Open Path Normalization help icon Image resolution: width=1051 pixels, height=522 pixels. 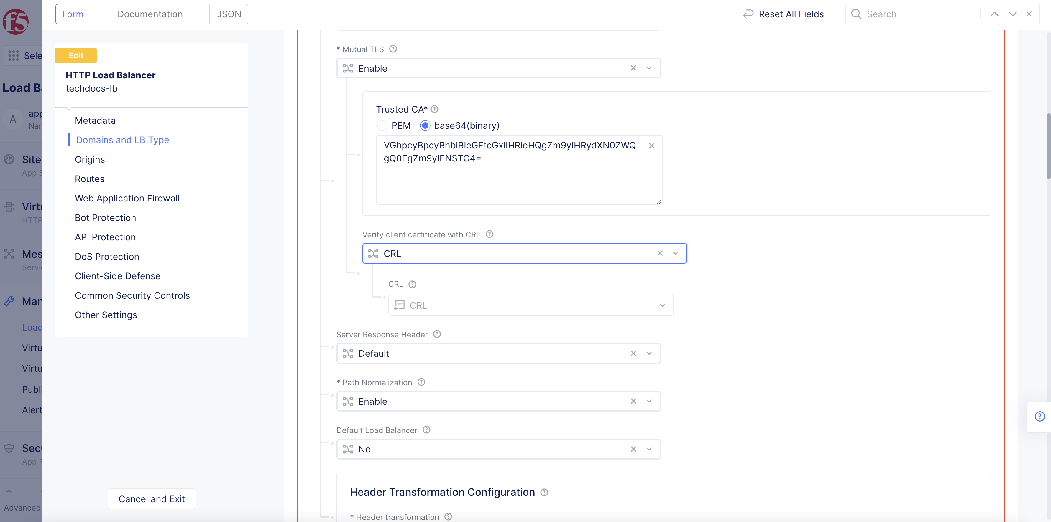pyautogui.click(x=421, y=382)
